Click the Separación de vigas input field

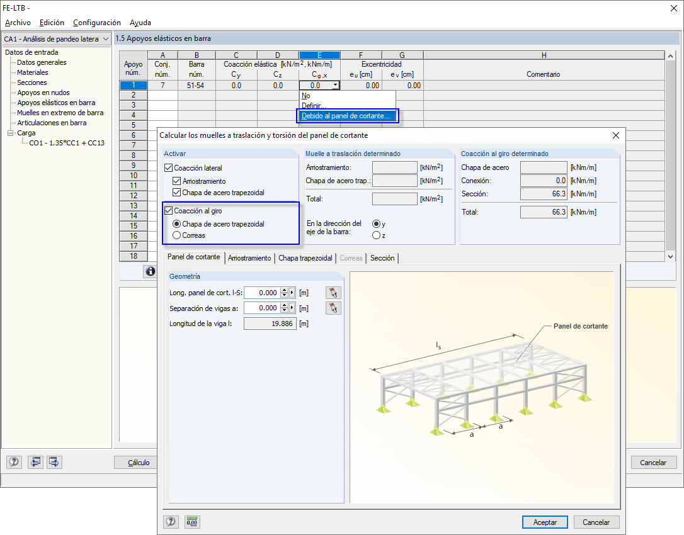click(x=262, y=308)
